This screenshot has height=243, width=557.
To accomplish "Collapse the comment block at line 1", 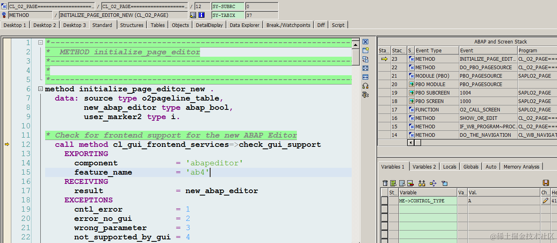I will point(40,43).
